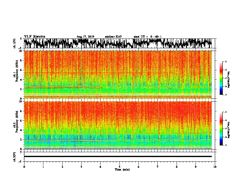
Task: Click the 'ch.1(V)' waveform axis label
Action: tap(15, 43)
